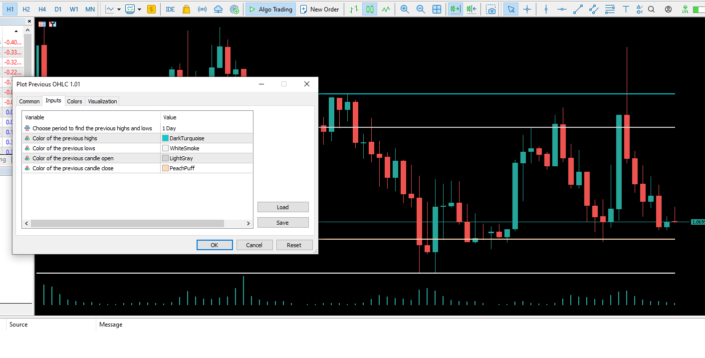The height and width of the screenshot is (358, 705).
Task: Save the OHLC input settings
Action: 283,222
